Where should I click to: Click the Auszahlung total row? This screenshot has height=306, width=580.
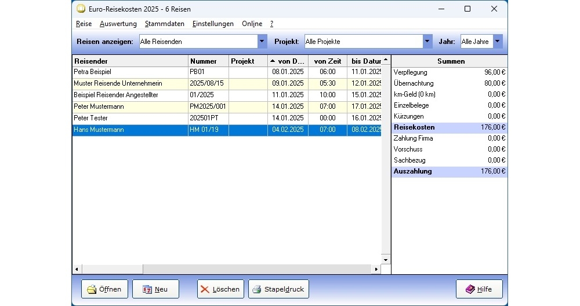click(449, 171)
